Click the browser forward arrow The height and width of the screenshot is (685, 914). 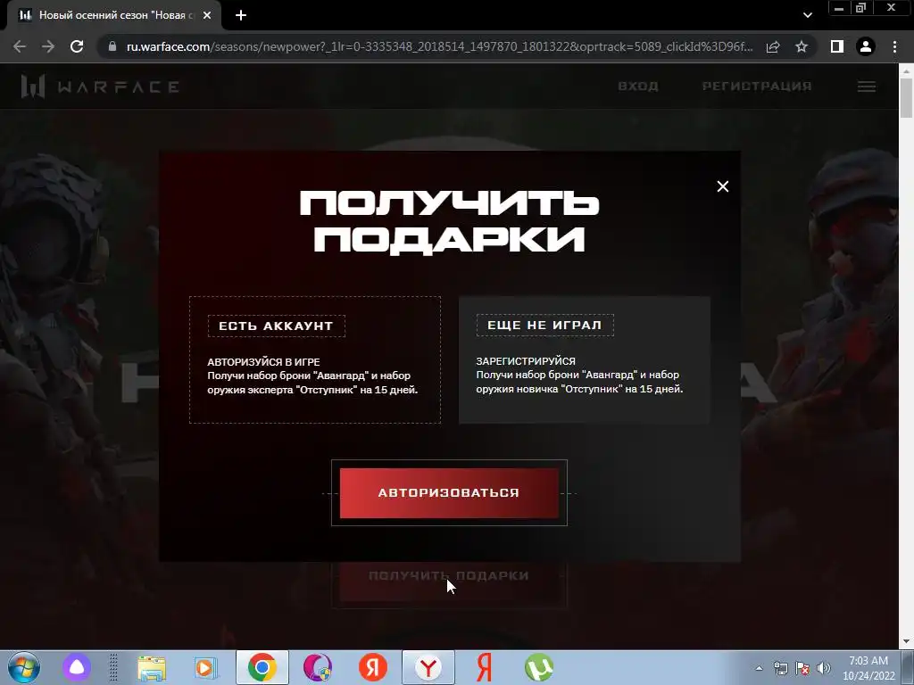point(48,46)
